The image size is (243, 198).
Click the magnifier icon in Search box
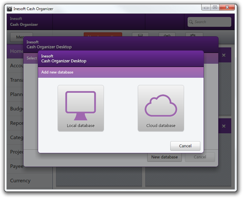coord(191,22)
